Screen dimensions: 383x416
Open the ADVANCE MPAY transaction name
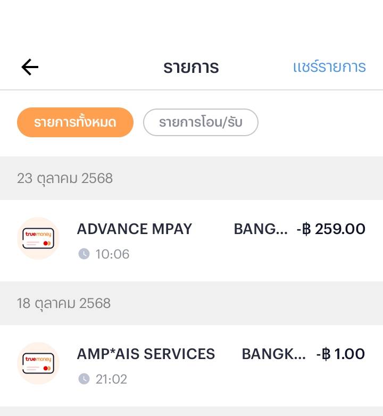tap(135, 229)
